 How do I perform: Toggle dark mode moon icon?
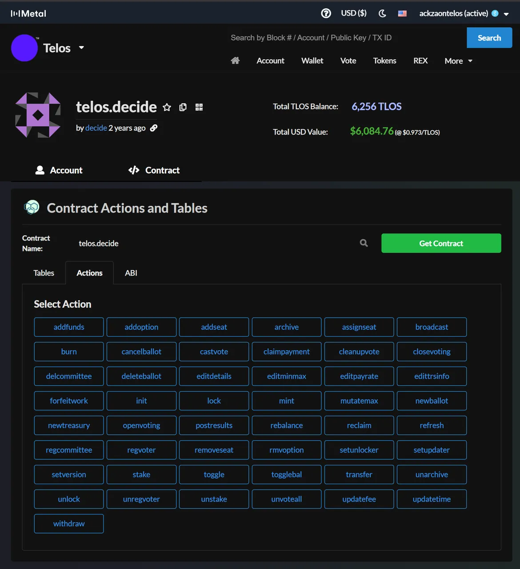[x=382, y=13]
